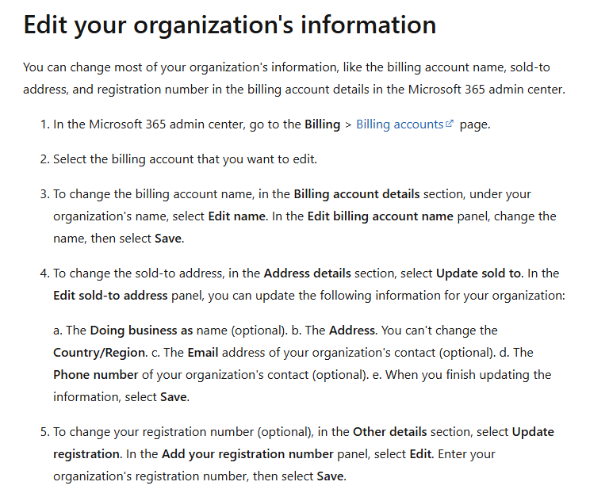Screen dimensions: 609x497
Task: Click the intro paragraph mentioning Microsoft 365 admin center
Action: point(294,78)
